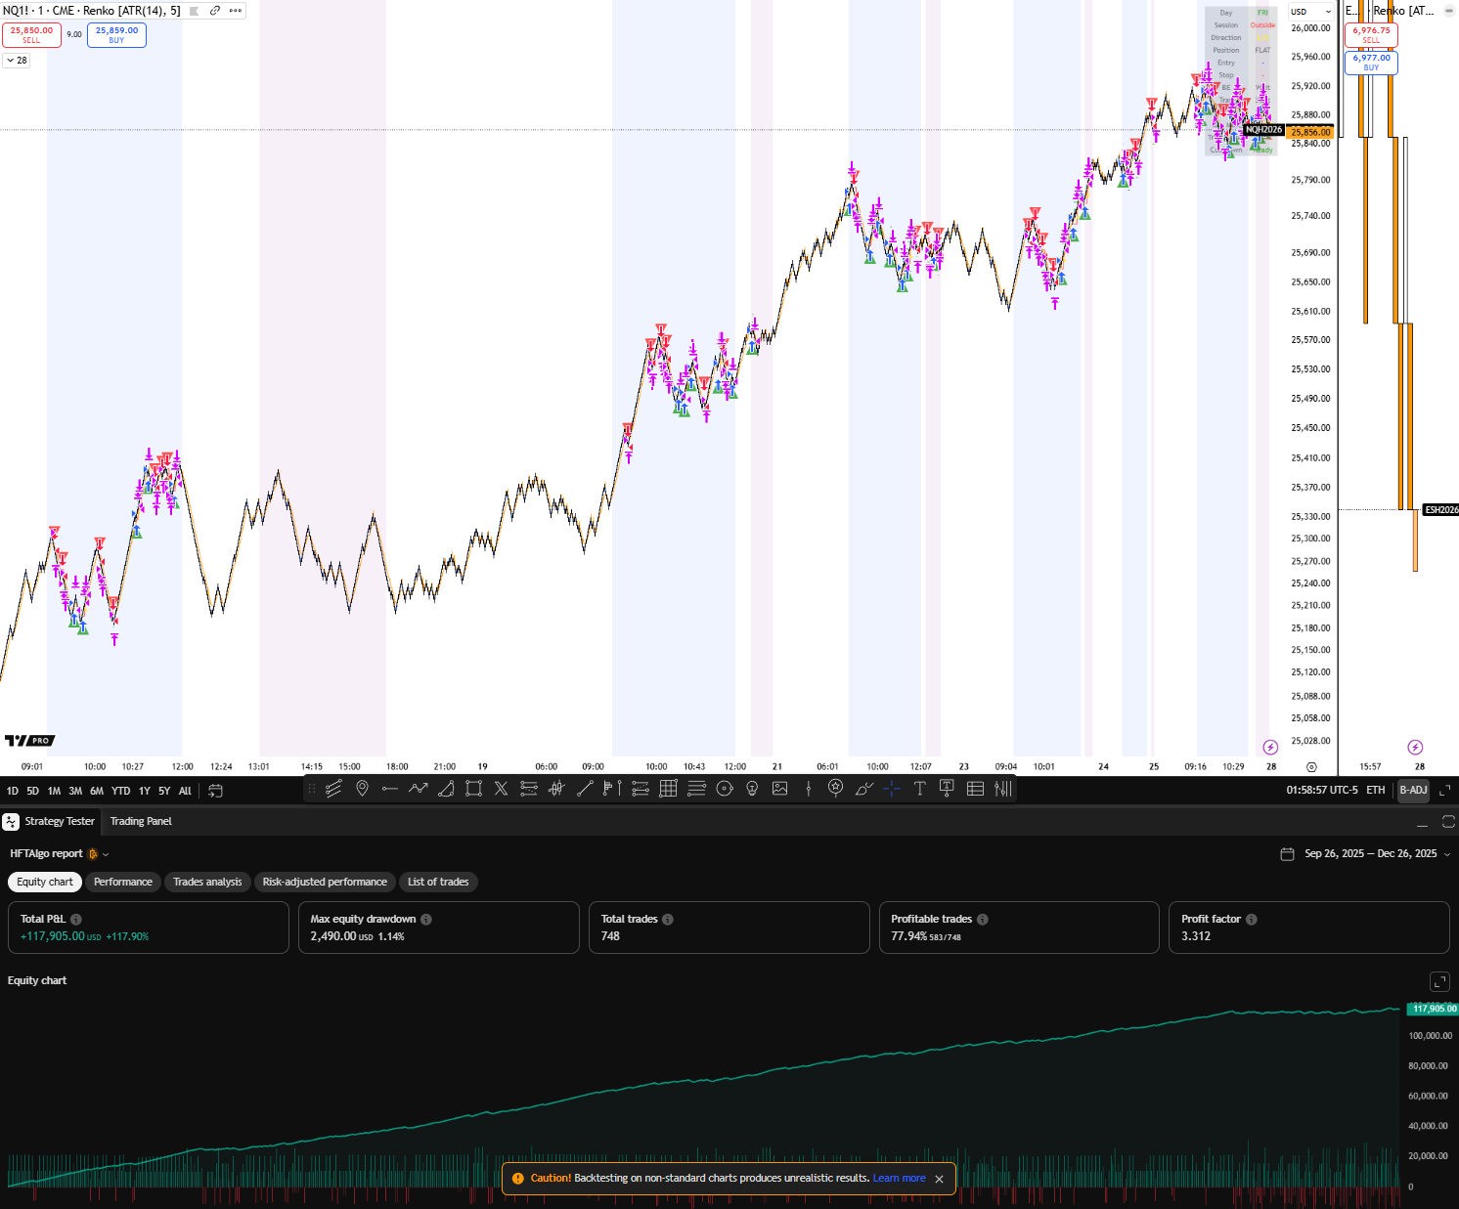Open the Learn more link in caution banner
This screenshot has height=1209, width=1459.
[x=899, y=1179]
